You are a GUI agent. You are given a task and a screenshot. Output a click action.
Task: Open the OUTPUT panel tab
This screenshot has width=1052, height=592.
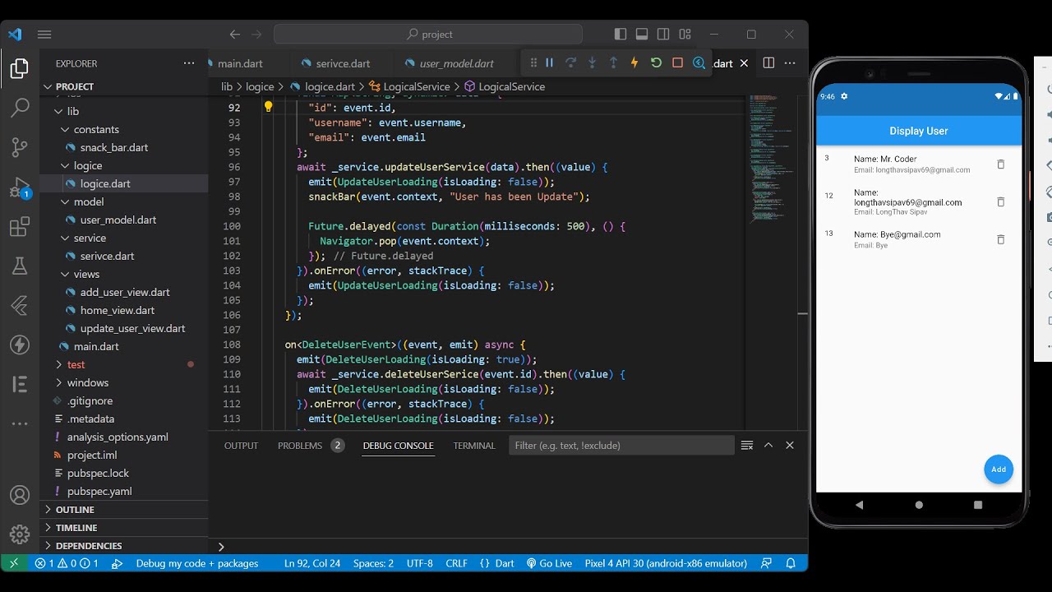point(241,446)
